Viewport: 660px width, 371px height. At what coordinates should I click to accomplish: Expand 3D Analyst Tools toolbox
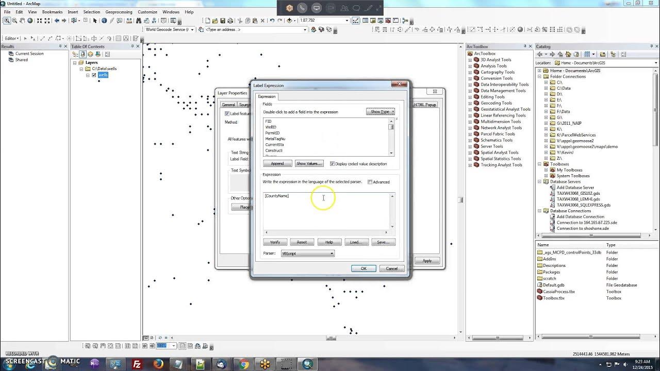click(470, 60)
